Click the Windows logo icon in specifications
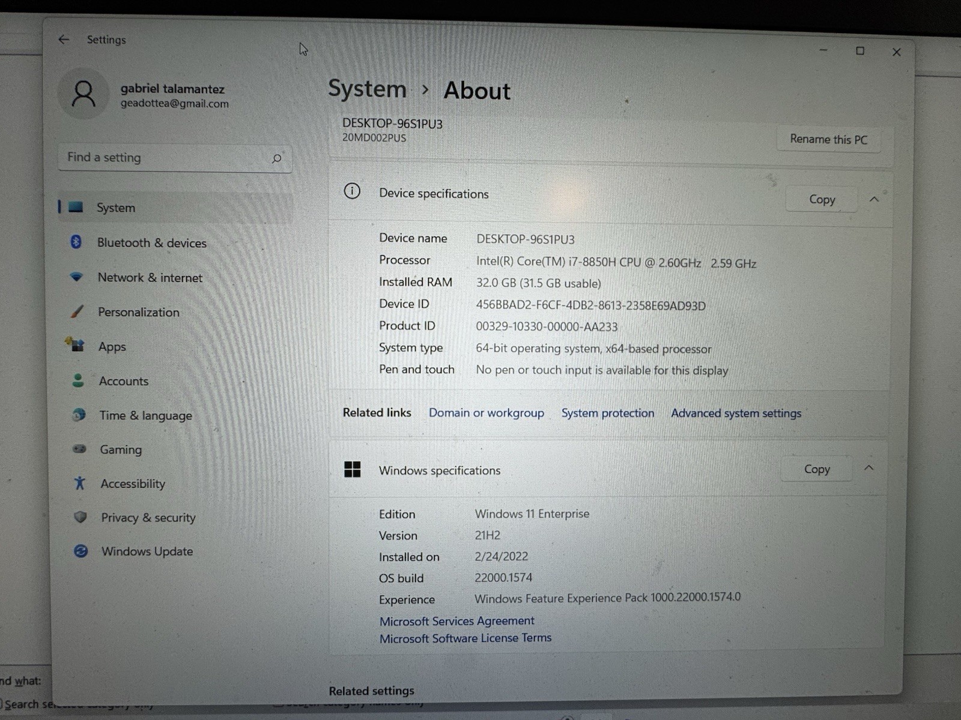This screenshot has width=961, height=720. click(x=353, y=469)
